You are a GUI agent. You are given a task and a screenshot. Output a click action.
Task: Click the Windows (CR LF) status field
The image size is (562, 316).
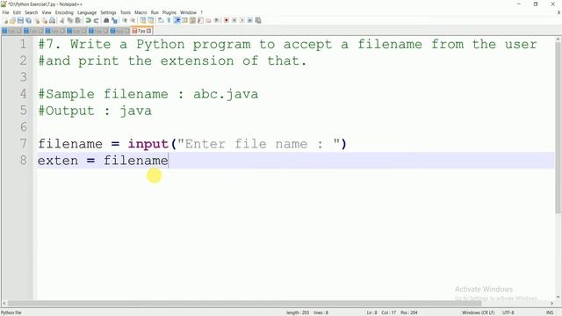pos(478,312)
